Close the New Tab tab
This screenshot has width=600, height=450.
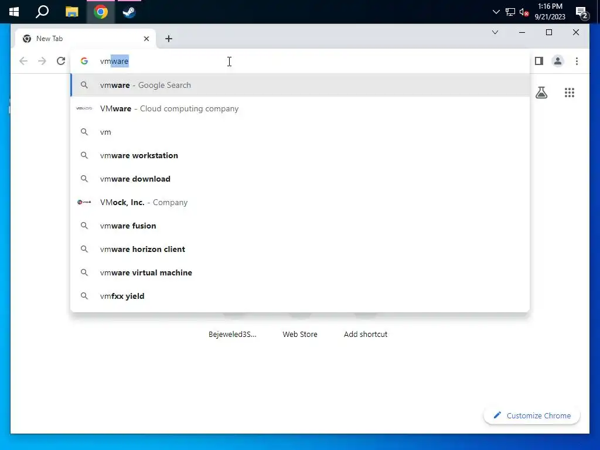pos(146,39)
